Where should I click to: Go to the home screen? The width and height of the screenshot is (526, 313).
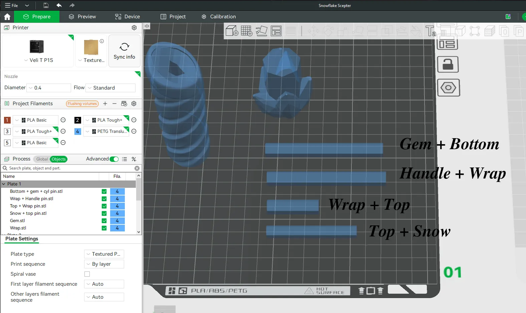7,17
